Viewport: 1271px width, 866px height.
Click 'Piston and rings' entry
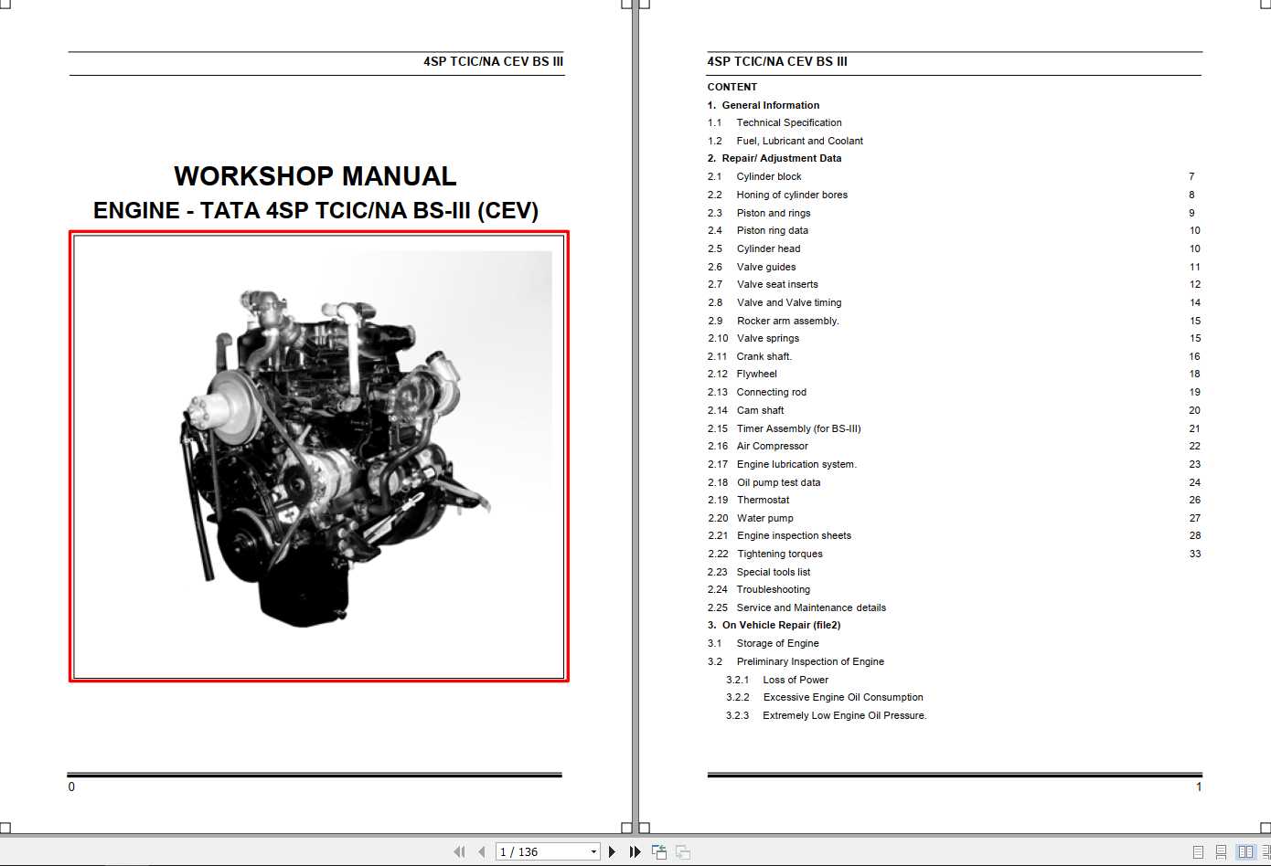point(774,213)
